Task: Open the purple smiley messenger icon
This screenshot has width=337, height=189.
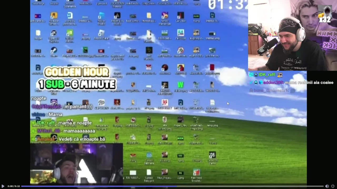Action: (165, 15)
